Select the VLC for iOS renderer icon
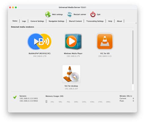Image resolution: width=145 pixels, height=123 pixels. pos(105,41)
